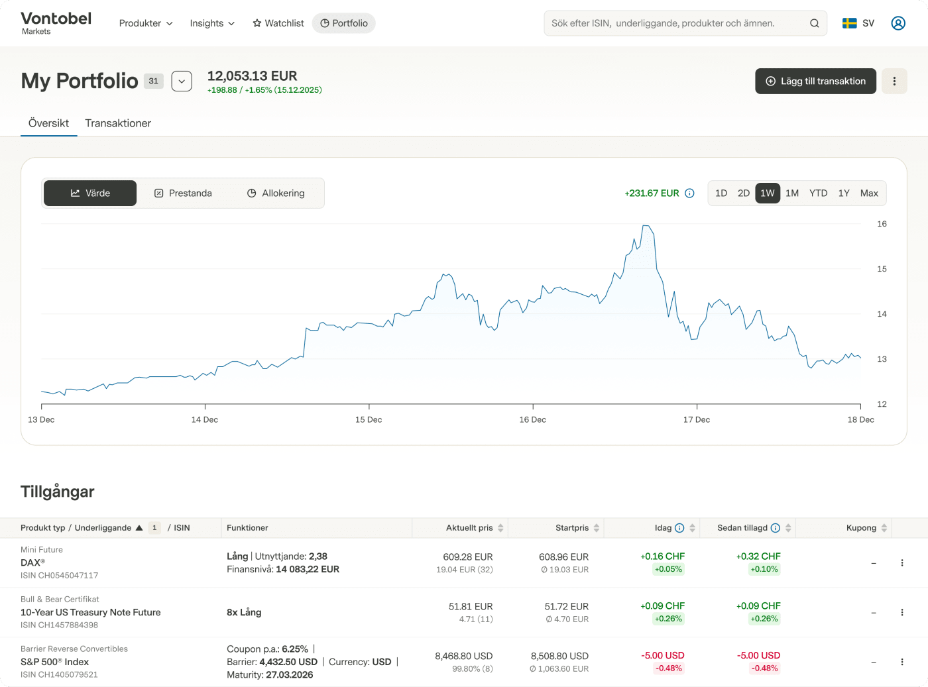Viewport: 928px width, 687px height.
Task: Click the Vontobel Markets logo
Action: (x=56, y=23)
